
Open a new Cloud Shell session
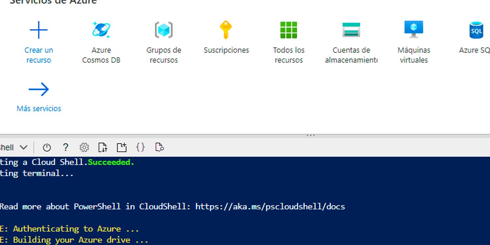[x=122, y=147]
